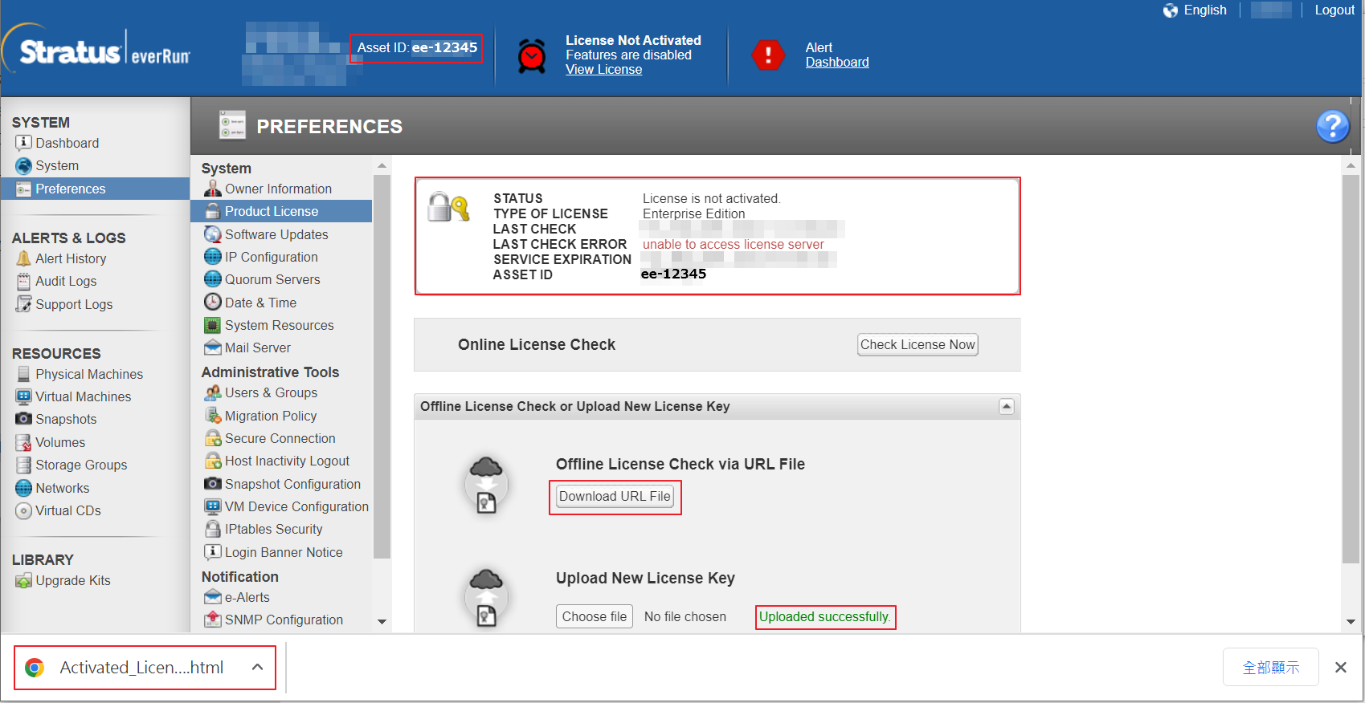Open the downloaded Activated_Licen html file
Screen dimensions: 1365x703
click(141, 668)
